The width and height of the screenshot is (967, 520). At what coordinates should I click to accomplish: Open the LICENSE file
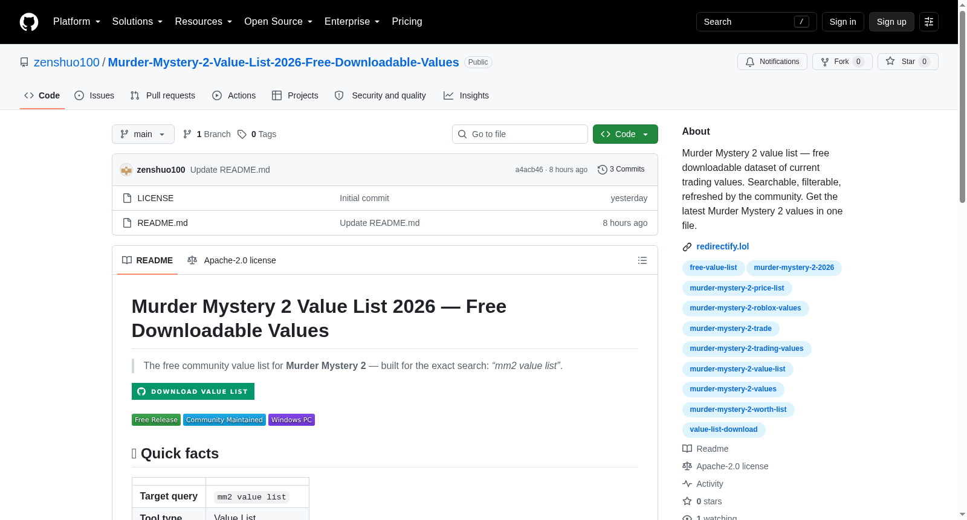(155, 198)
